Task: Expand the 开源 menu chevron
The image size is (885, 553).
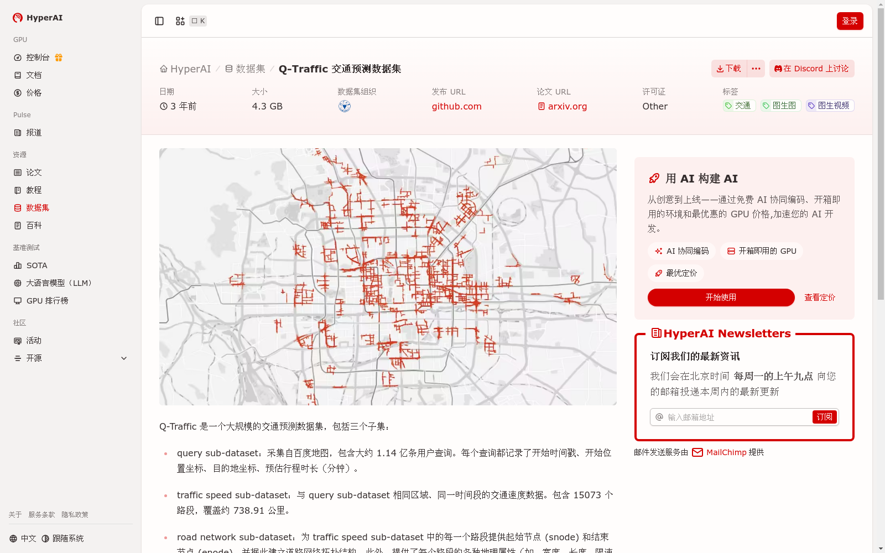Action: click(124, 358)
